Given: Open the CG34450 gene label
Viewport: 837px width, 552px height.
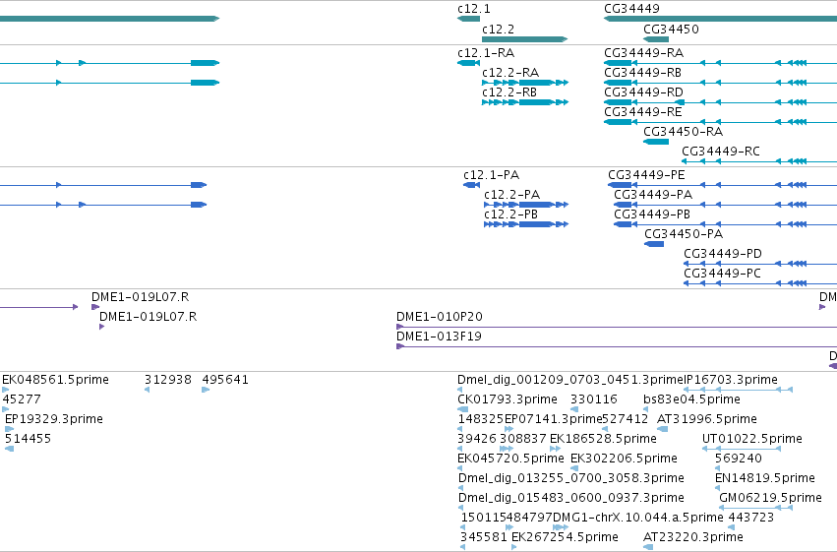Looking at the screenshot, I should pyautogui.click(x=671, y=30).
